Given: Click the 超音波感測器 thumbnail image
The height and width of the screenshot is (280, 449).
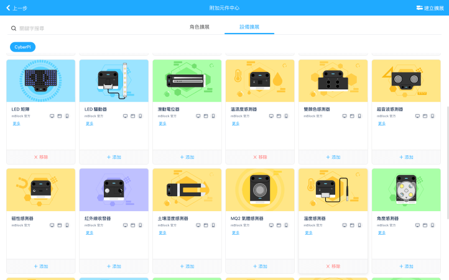Looking at the screenshot, I should (406, 81).
